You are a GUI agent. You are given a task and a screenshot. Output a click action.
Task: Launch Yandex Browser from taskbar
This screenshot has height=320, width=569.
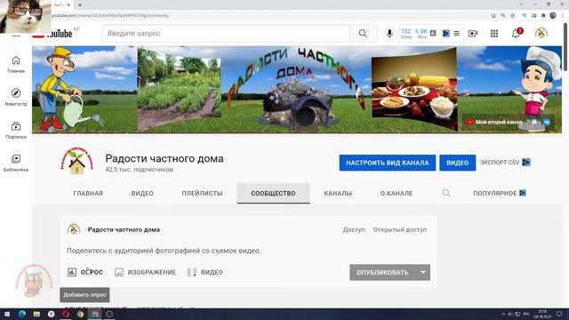tap(52, 314)
